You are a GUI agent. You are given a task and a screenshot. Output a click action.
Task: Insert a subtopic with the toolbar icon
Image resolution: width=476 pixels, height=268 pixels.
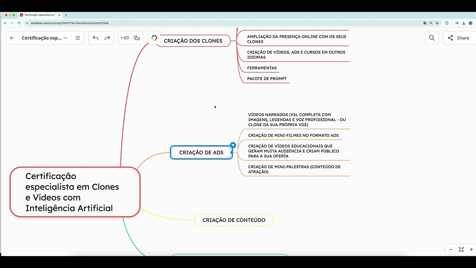click(137, 38)
